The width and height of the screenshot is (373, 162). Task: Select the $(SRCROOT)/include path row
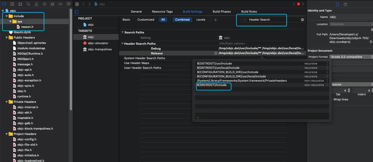pos(262,85)
